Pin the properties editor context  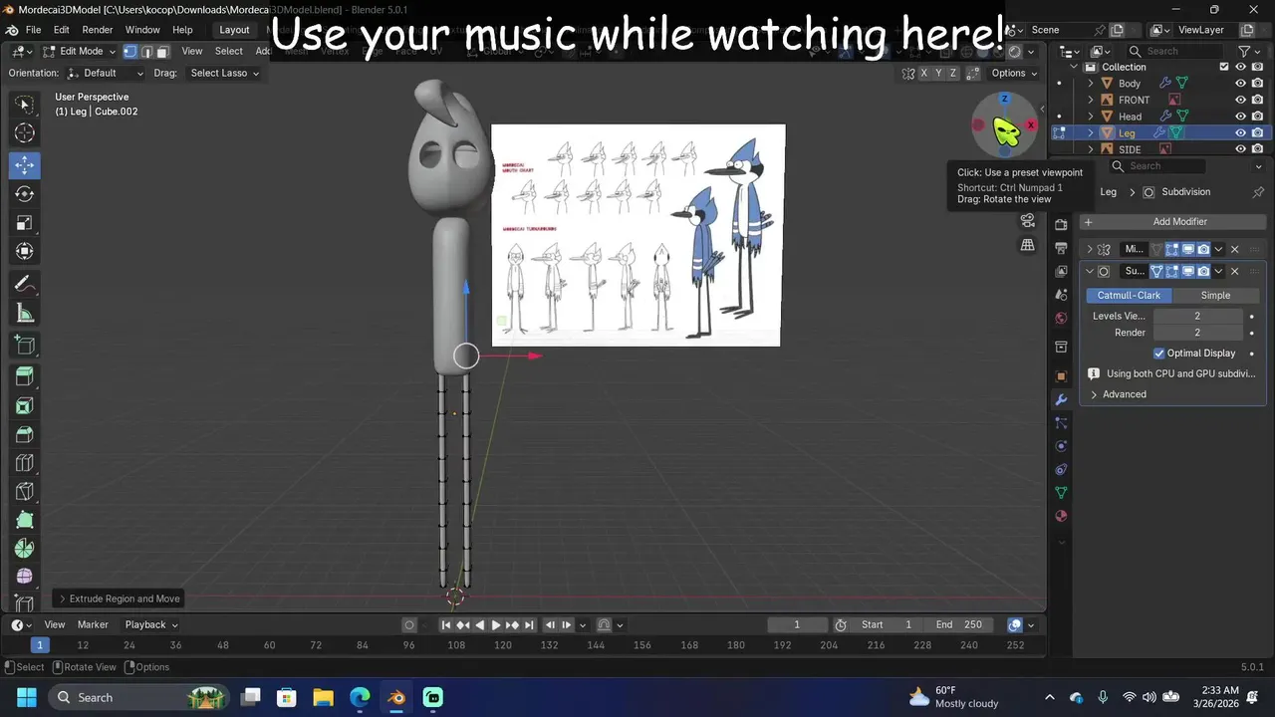(x=1258, y=191)
